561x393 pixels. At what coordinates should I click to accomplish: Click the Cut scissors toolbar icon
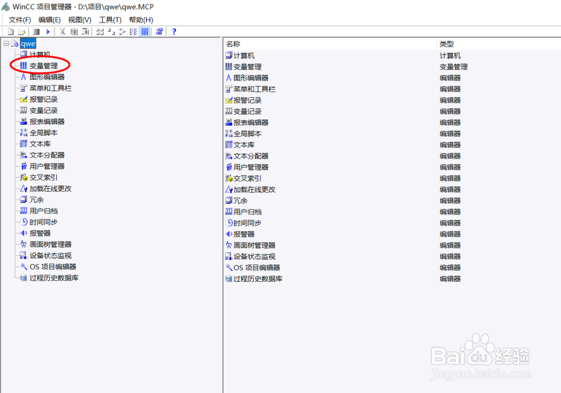(62, 31)
